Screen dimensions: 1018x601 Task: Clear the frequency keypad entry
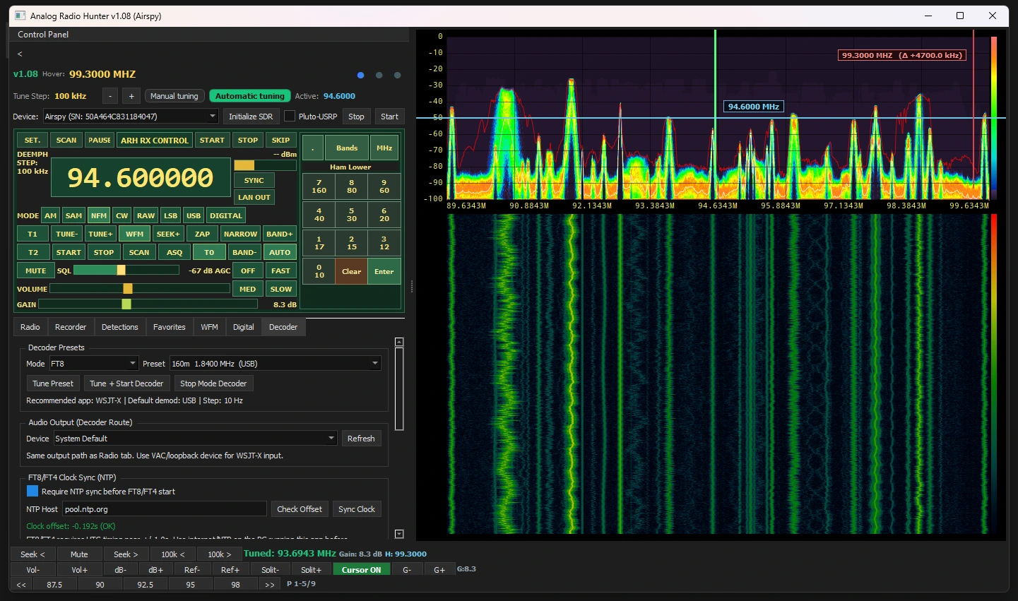[x=351, y=270]
